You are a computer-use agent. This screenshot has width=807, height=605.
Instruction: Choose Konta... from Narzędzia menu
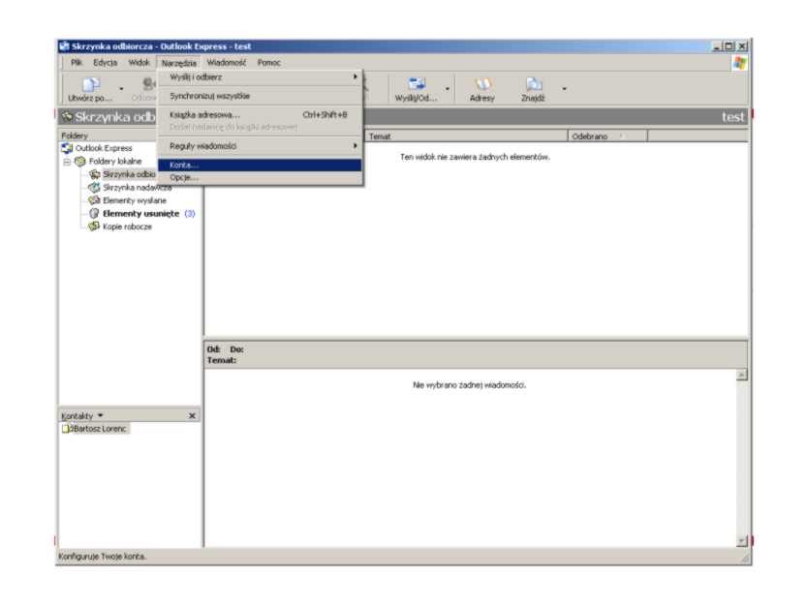(184, 166)
